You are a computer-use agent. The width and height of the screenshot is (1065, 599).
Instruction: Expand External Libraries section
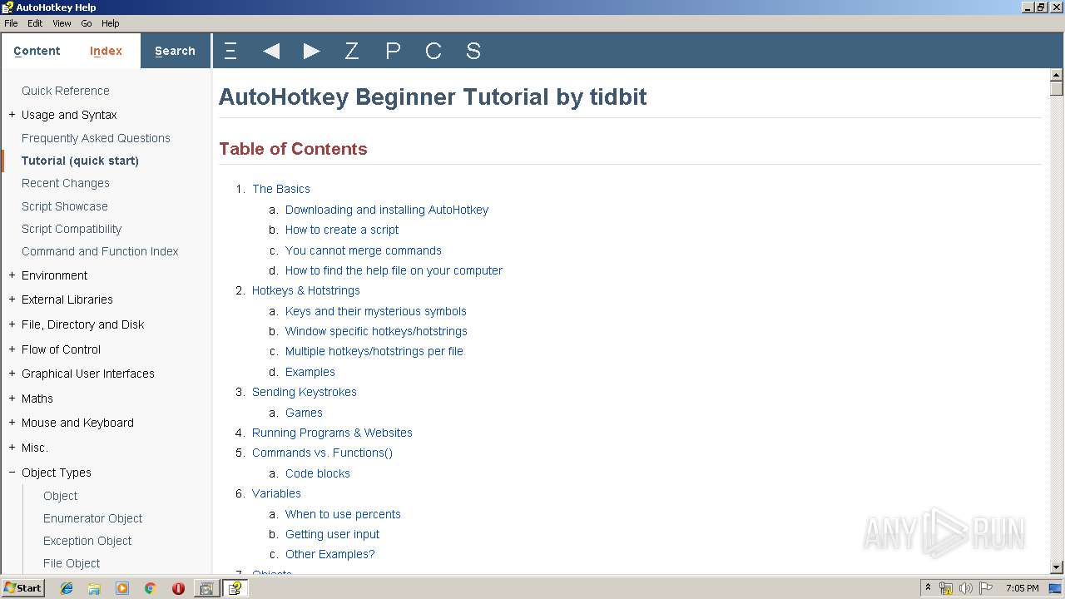tap(12, 299)
